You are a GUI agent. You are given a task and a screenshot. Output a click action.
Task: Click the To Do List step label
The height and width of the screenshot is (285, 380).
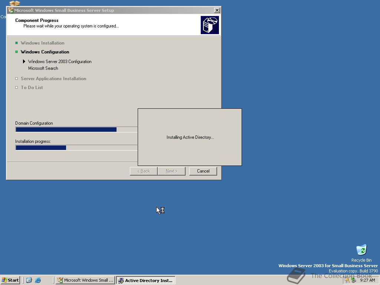pos(32,88)
